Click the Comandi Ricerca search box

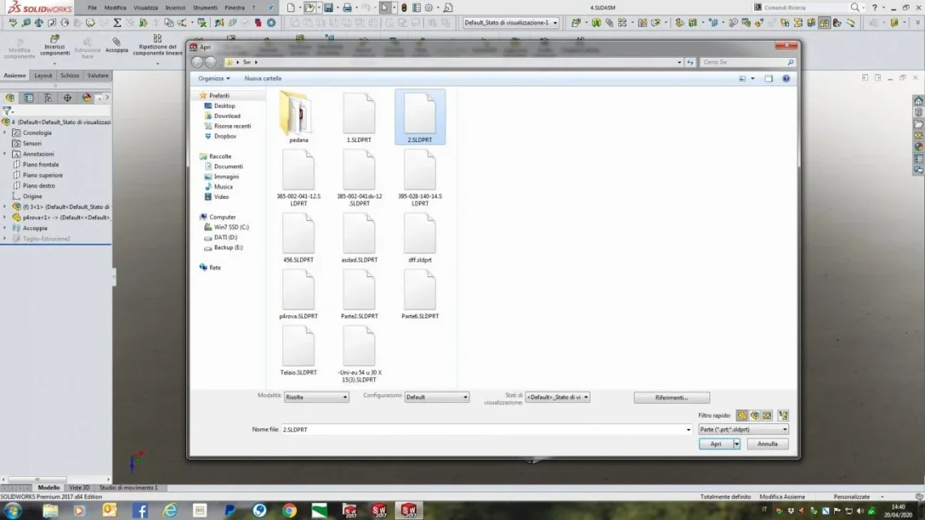[806, 7]
